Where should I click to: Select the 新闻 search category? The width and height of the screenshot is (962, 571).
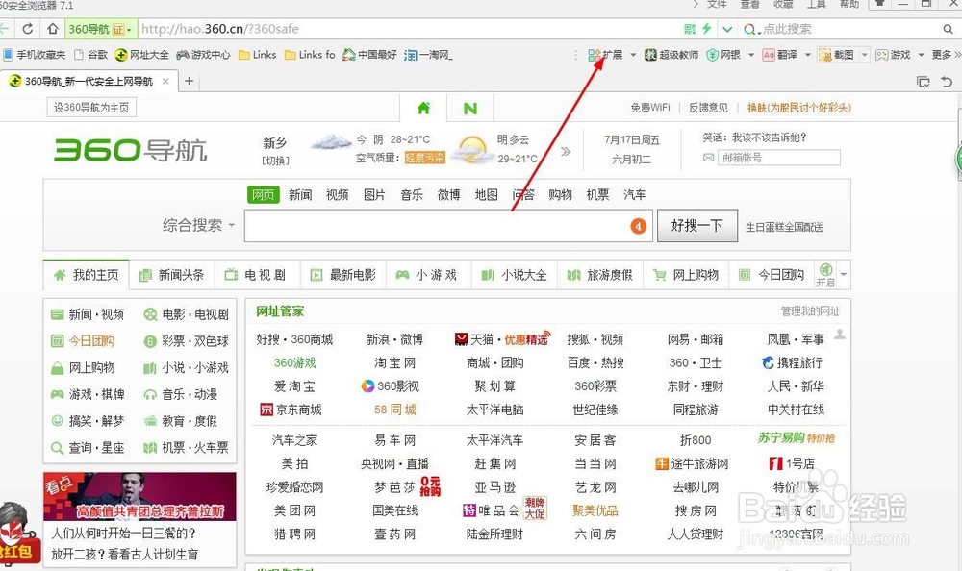click(x=300, y=194)
